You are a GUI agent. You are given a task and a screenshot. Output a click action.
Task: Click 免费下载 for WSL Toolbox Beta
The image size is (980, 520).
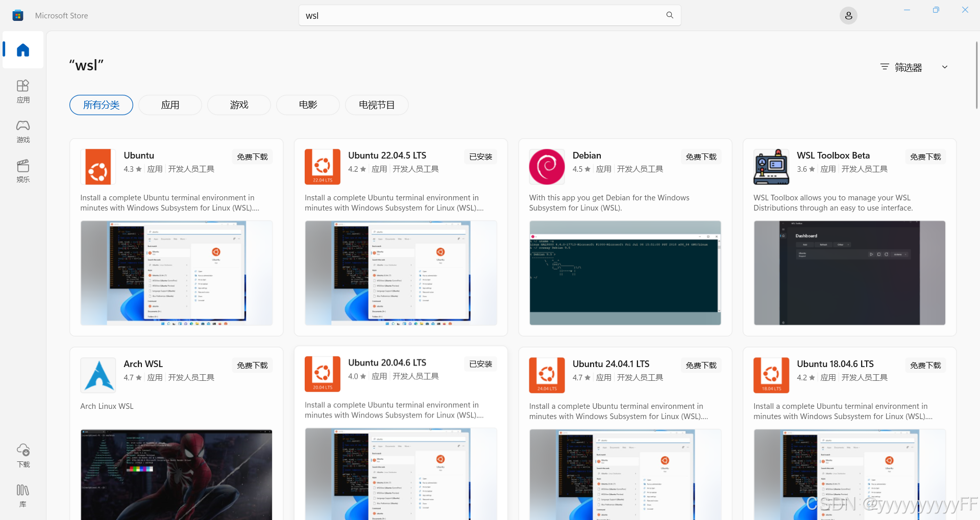point(925,157)
